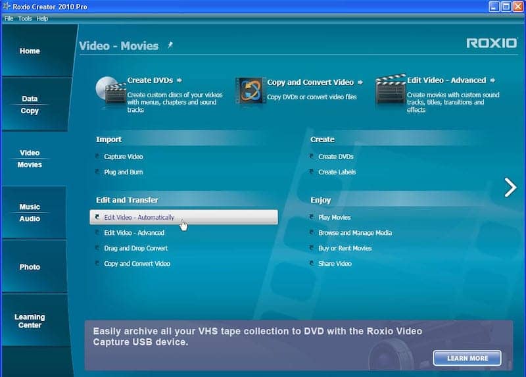Click bullet icon beside Play Movies
This screenshot has width=526, height=377.
(x=312, y=217)
